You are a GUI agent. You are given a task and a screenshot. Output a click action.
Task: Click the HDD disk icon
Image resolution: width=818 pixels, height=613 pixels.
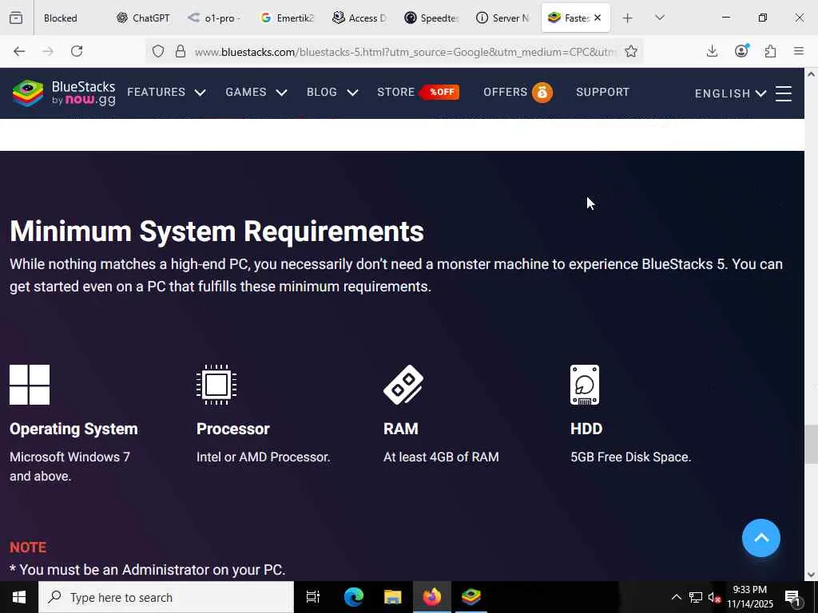click(x=585, y=385)
